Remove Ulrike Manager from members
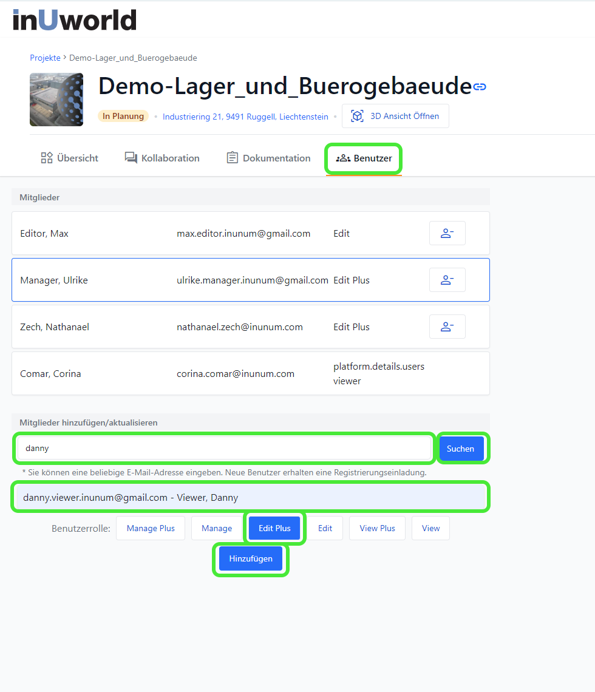The height and width of the screenshot is (692, 595). (x=447, y=280)
